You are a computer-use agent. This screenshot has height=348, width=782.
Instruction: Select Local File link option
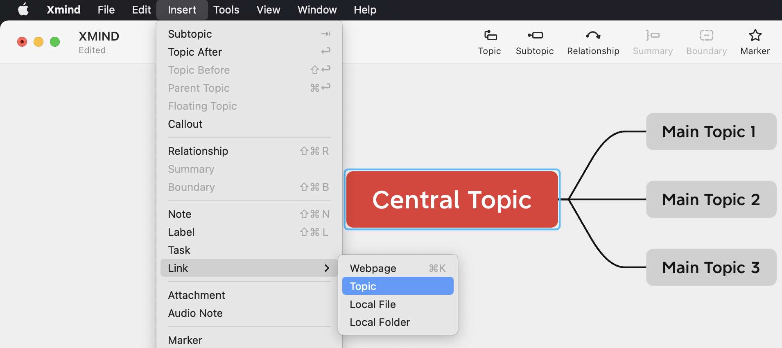pos(398,304)
